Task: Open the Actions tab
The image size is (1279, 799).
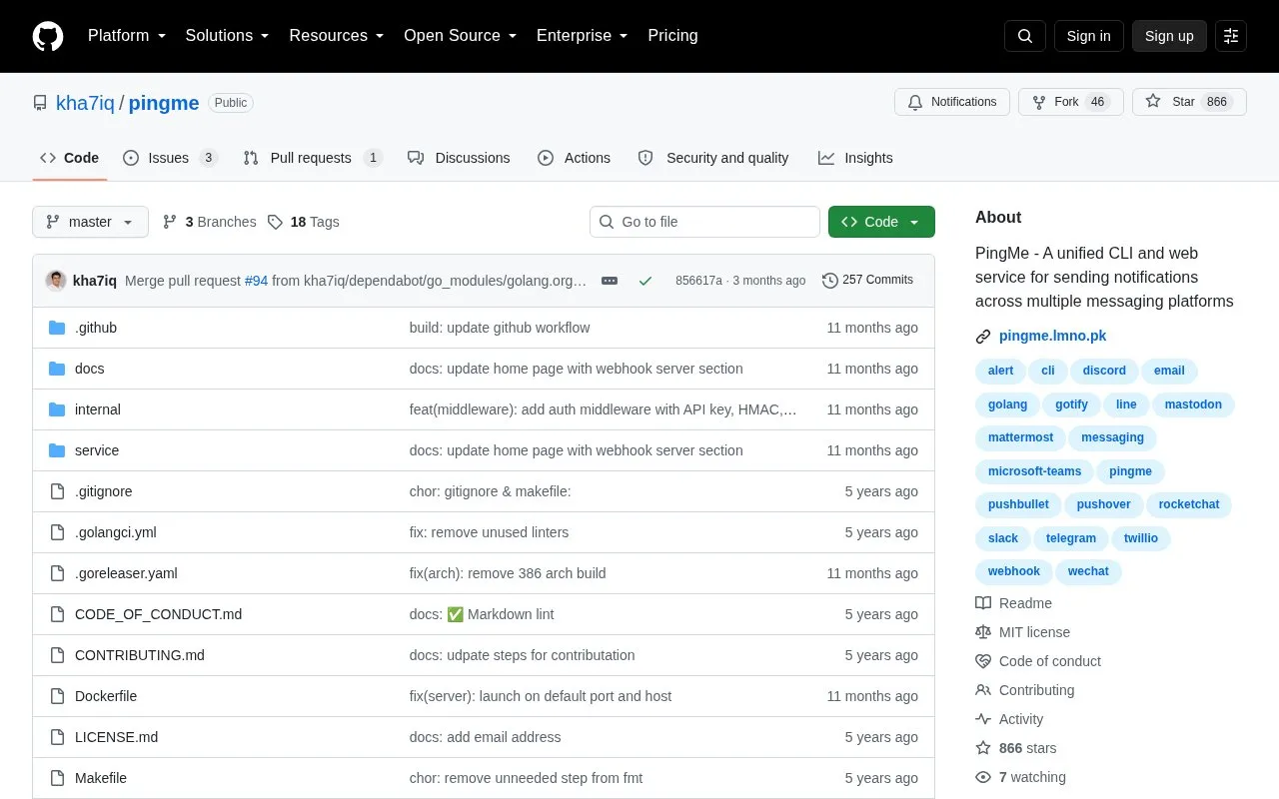Action: (x=574, y=158)
